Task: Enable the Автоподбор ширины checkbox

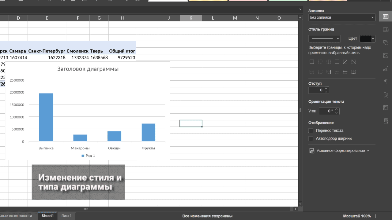Action: (311, 138)
